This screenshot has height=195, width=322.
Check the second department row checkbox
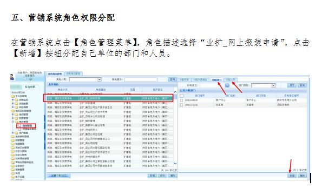pyautogui.click(x=181, y=105)
